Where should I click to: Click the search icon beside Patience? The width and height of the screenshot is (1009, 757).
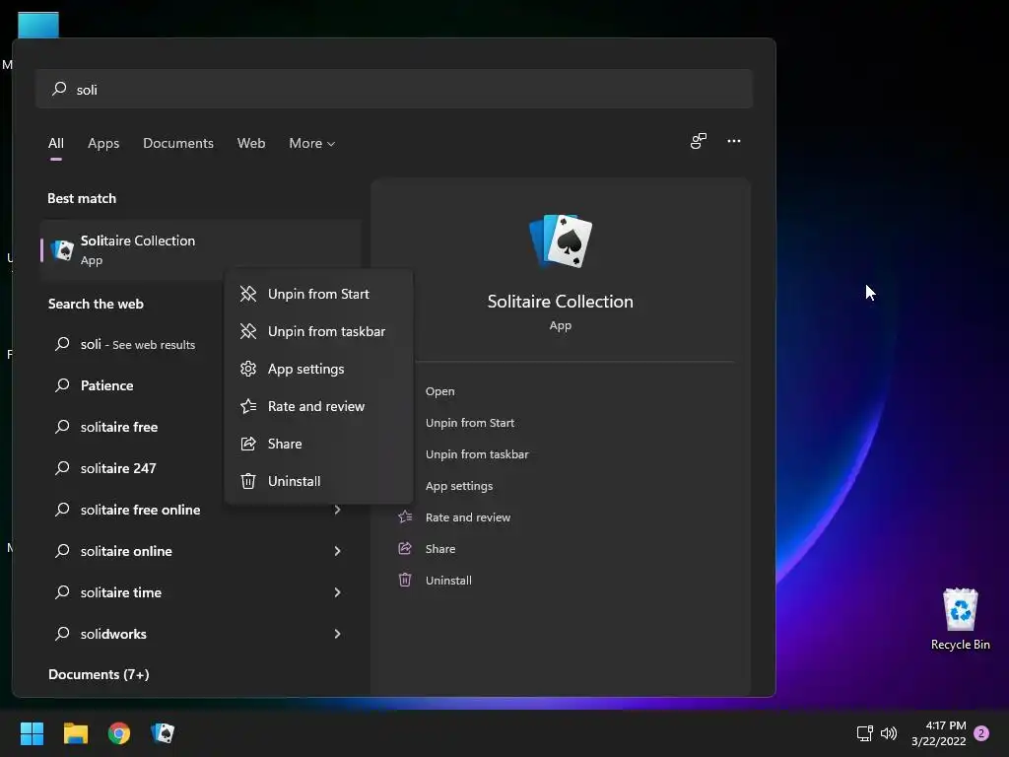(x=62, y=385)
